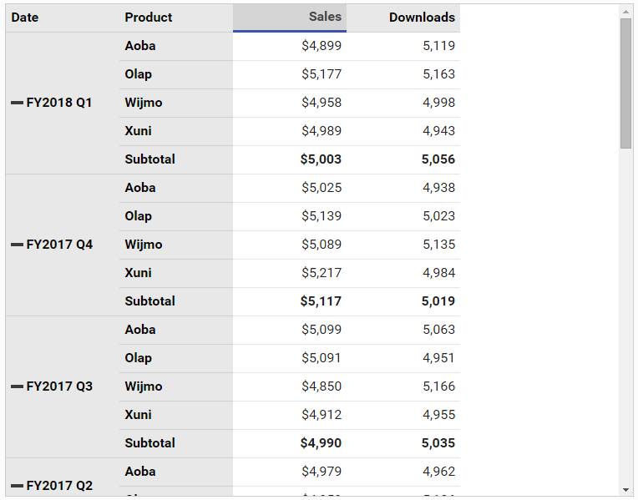638x500 pixels.
Task: Collapse the FY2017 Q2 group
Action: coord(17,485)
